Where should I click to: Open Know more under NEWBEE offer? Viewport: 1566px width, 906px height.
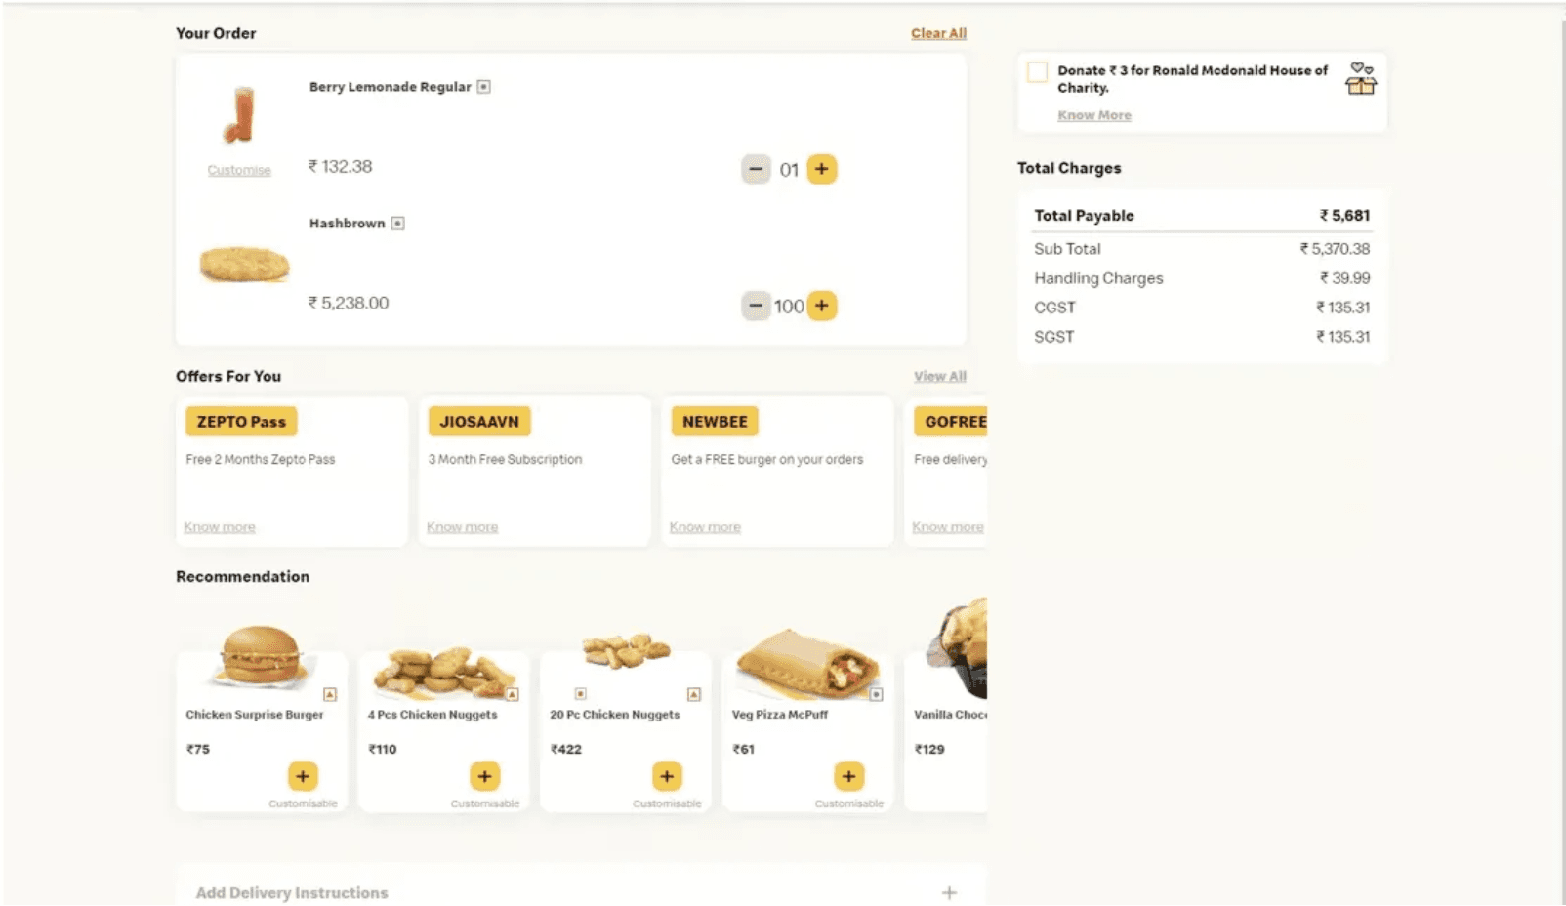click(705, 527)
